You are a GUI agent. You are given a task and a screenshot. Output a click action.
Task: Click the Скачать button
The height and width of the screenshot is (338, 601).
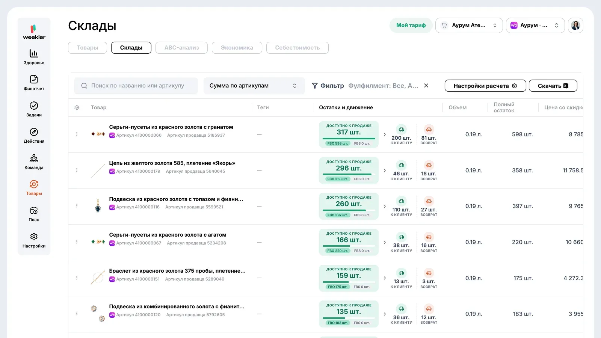[x=553, y=86]
